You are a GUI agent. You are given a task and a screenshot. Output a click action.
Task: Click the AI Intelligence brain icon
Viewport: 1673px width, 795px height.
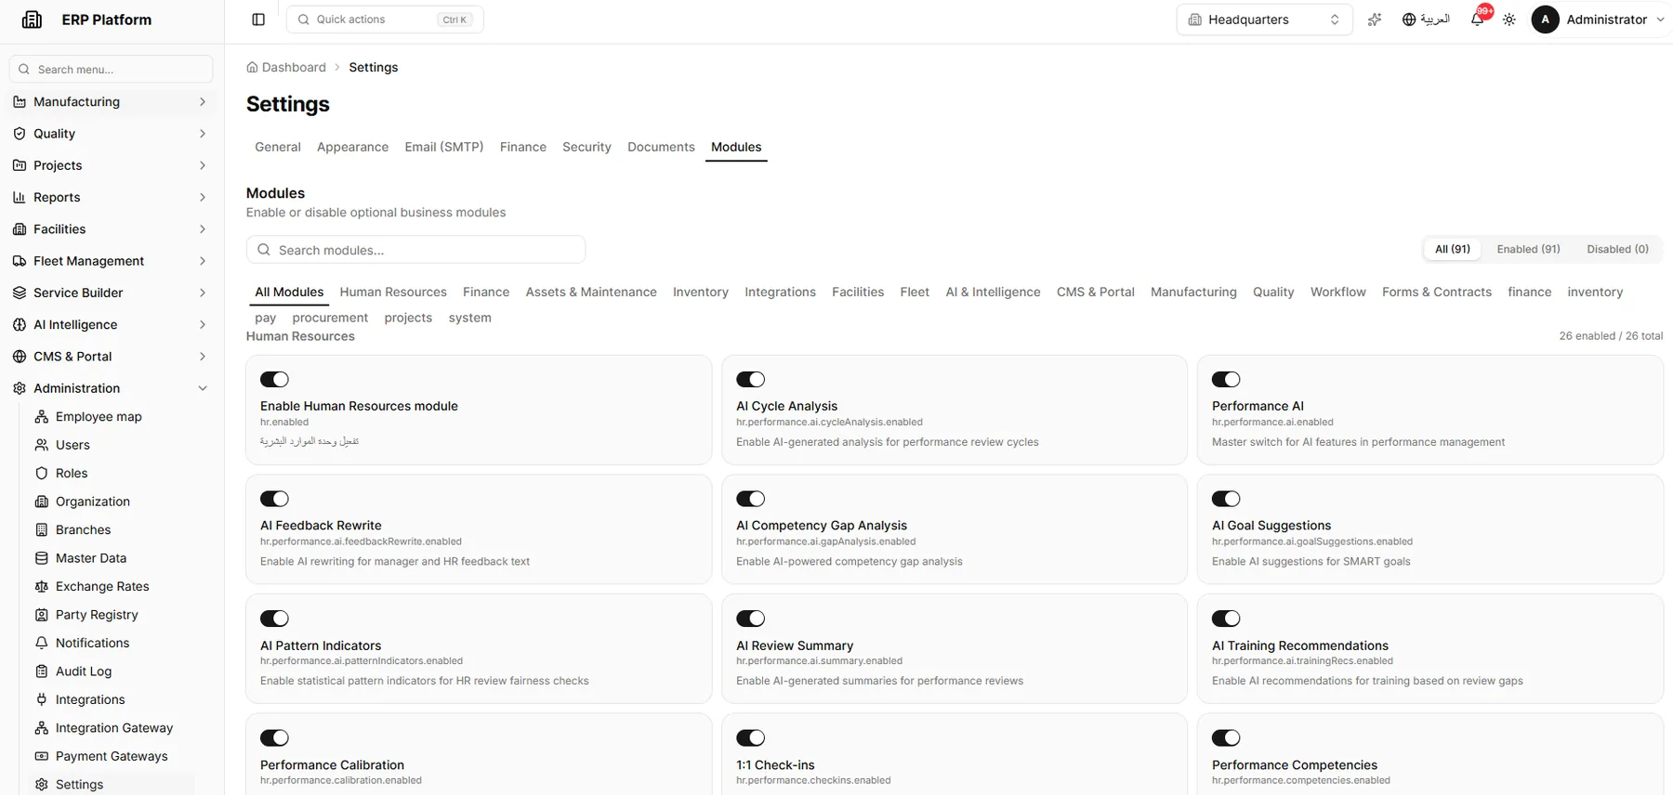tap(20, 325)
